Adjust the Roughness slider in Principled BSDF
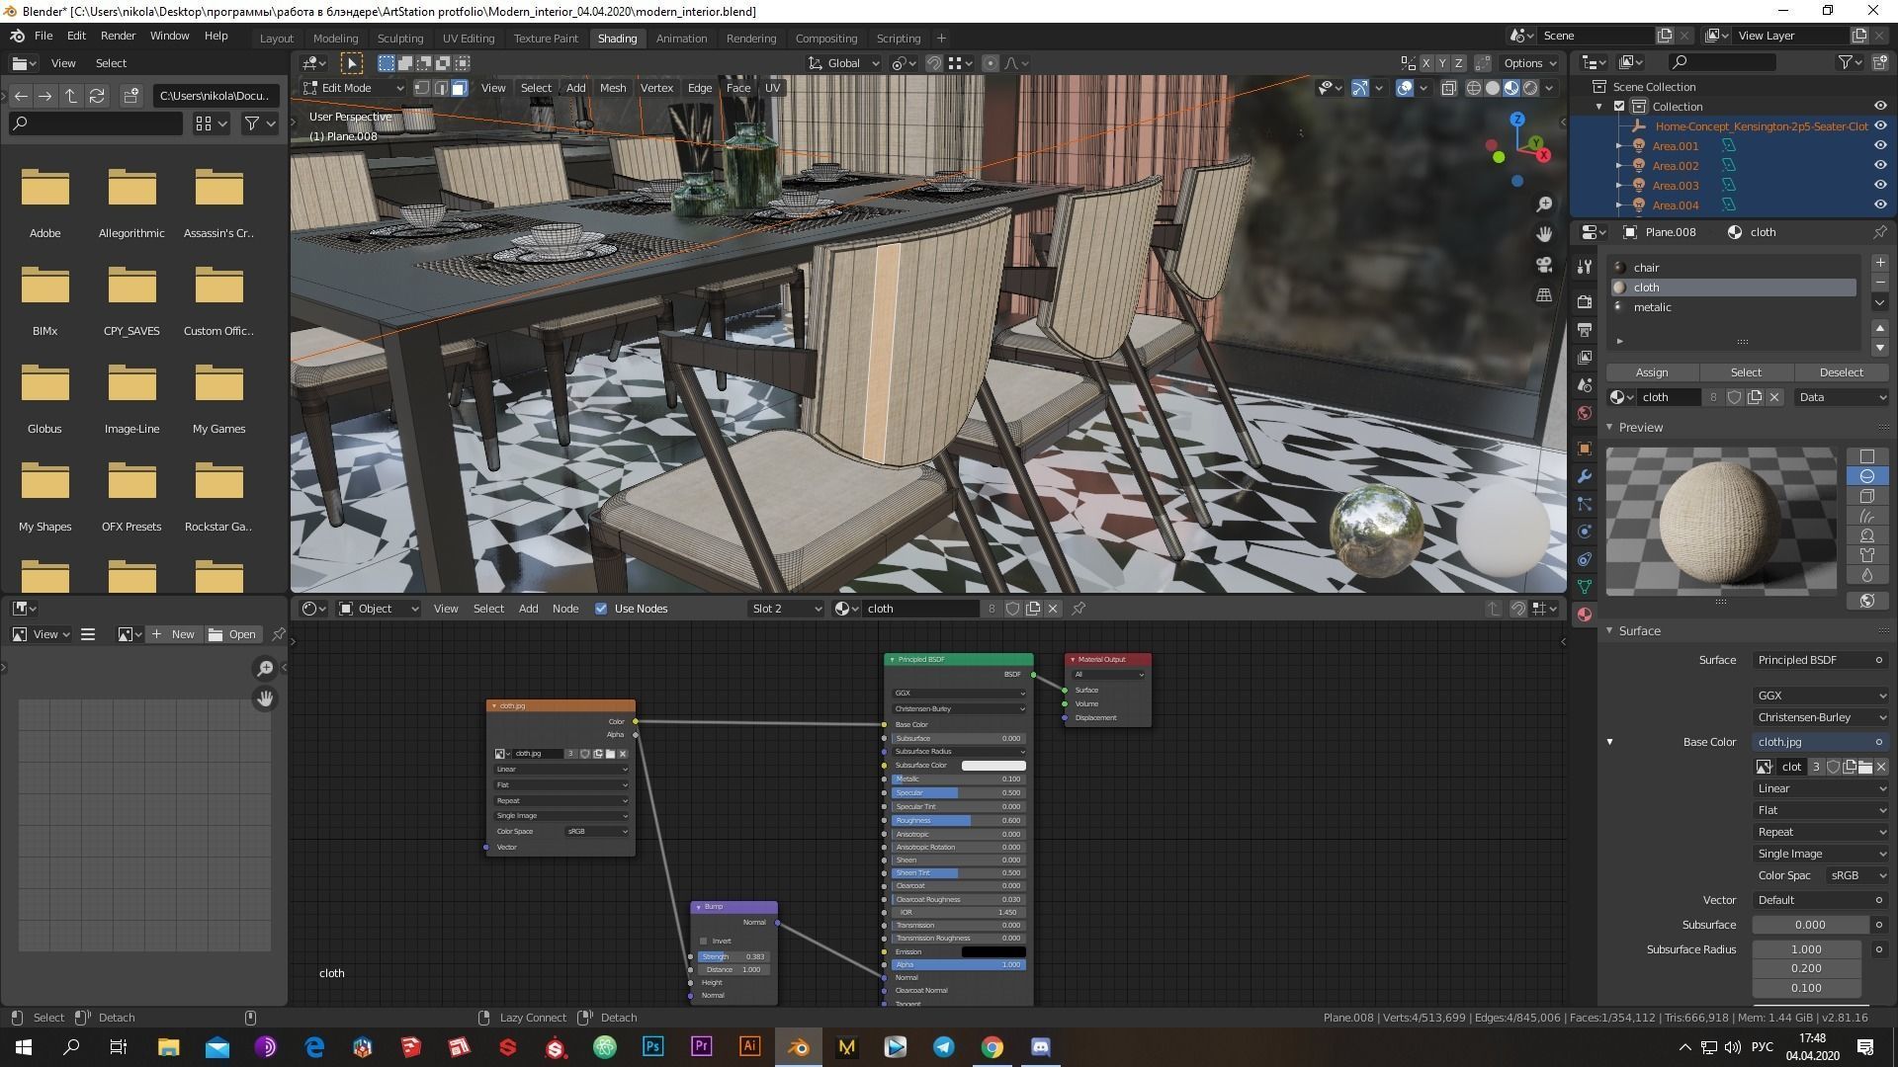This screenshot has width=1898, height=1067. [956, 820]
